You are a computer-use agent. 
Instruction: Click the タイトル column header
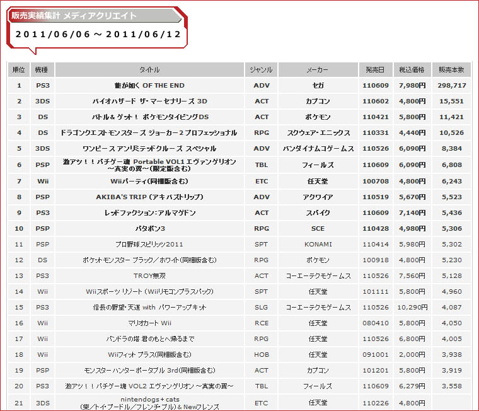point(149,70)
